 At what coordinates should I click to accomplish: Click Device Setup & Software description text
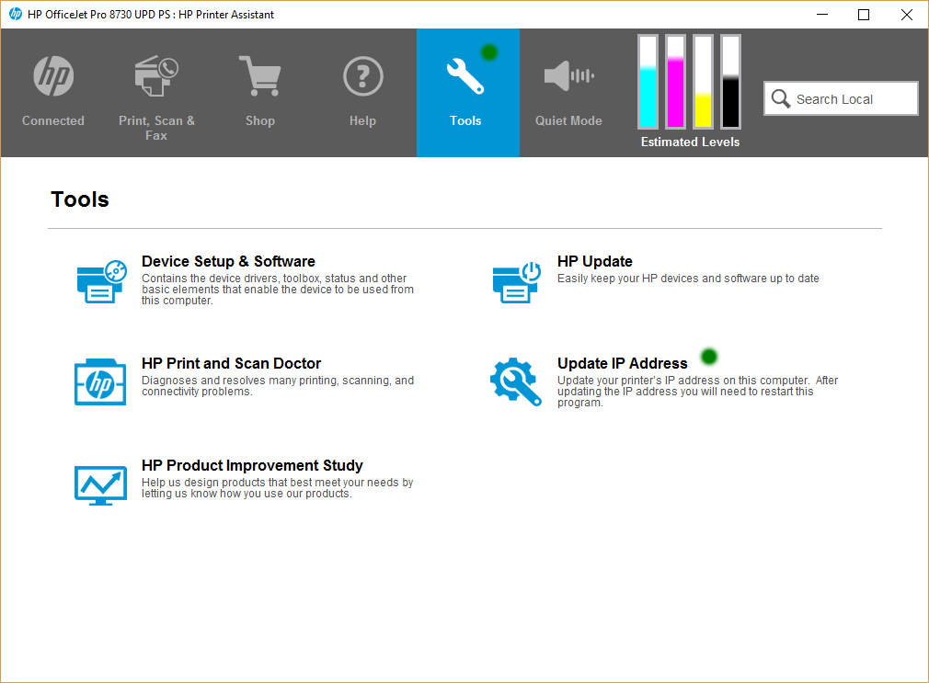[x=277, y=289]
